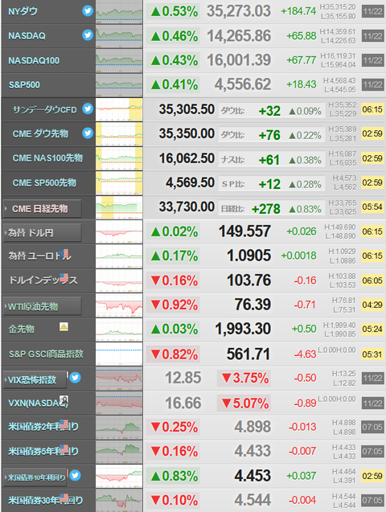This screenshot has width=386, height=512.
Task: Click the ユーロドル rate 1.0905
Action: click(248, 256)
